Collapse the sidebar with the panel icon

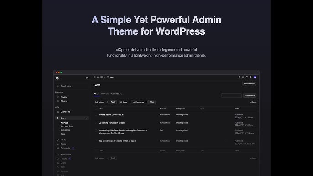click(x=87, y=78)
